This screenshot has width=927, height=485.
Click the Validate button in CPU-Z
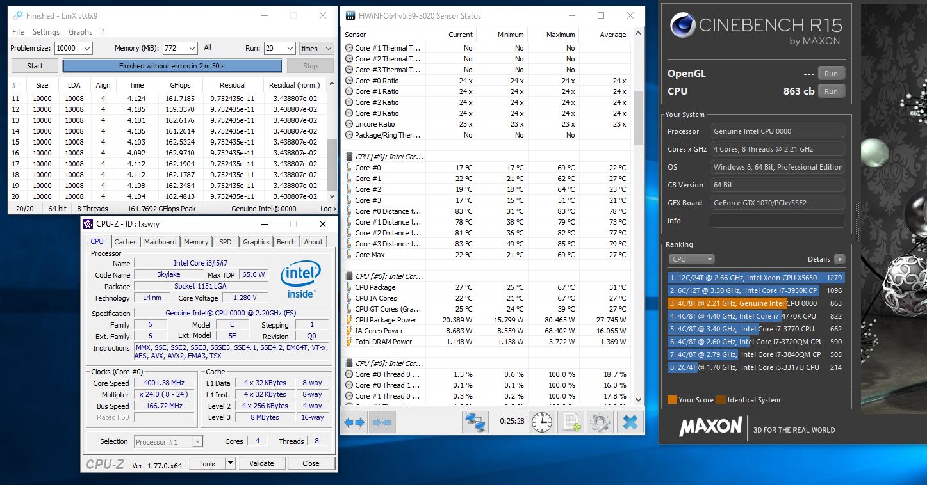click(x=261, y=463)
